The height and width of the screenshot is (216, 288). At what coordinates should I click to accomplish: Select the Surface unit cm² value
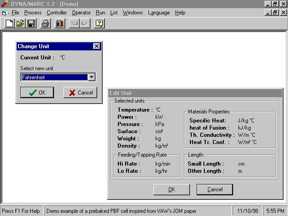159,131
